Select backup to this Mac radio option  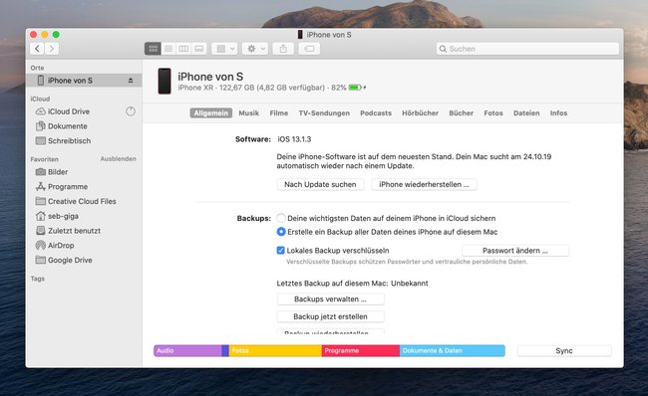click(281, 232)
